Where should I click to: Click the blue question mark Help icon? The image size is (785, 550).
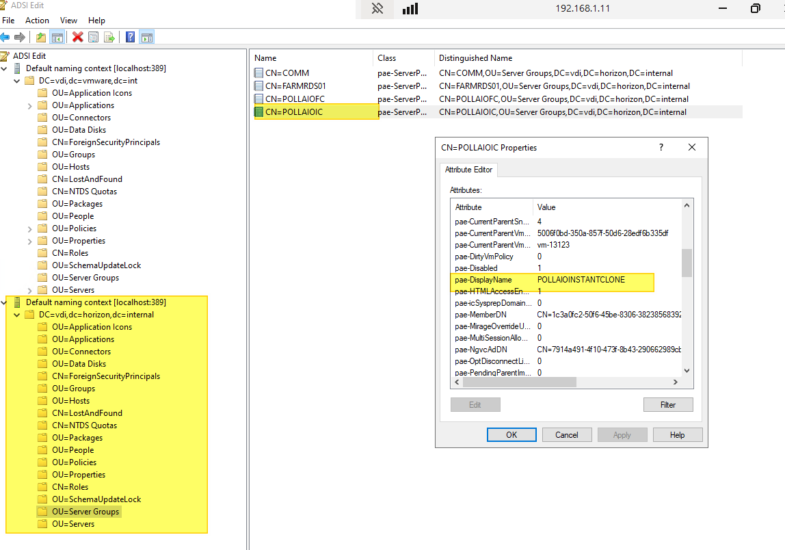[130, 37]
